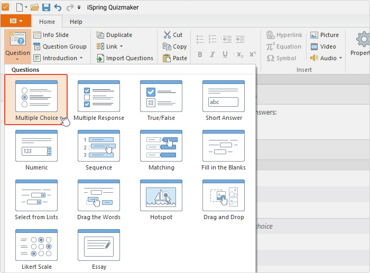Open a file with the folder icon
Viewport: 370px width, 273px height.
(35, 7)
